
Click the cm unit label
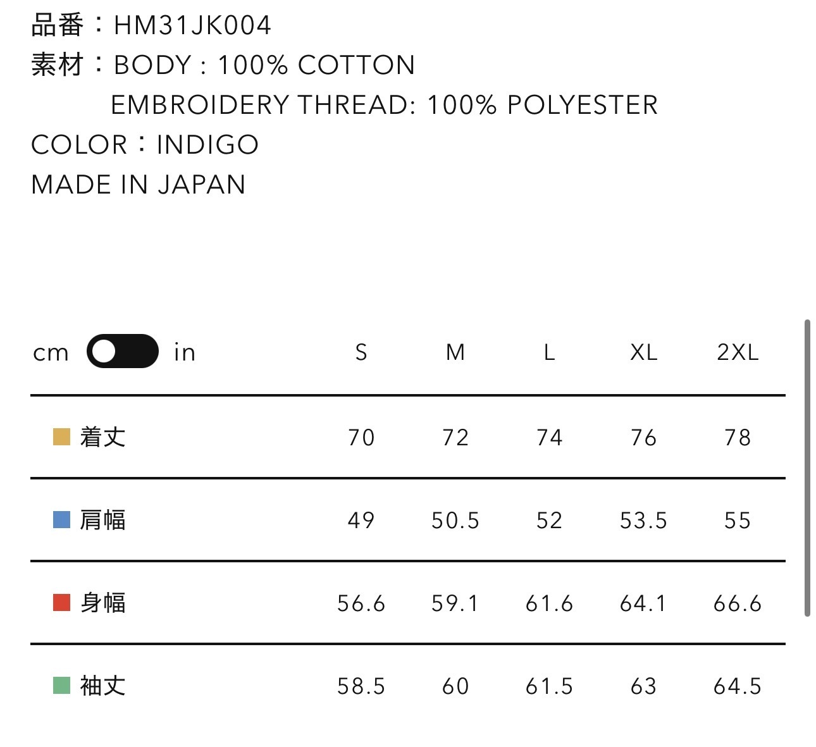coord(51,352)
